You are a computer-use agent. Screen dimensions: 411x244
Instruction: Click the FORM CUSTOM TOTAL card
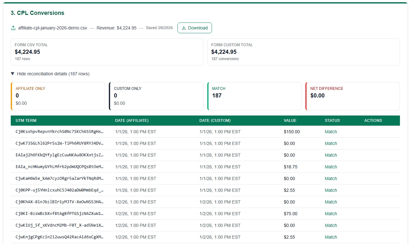coord(303,52)
